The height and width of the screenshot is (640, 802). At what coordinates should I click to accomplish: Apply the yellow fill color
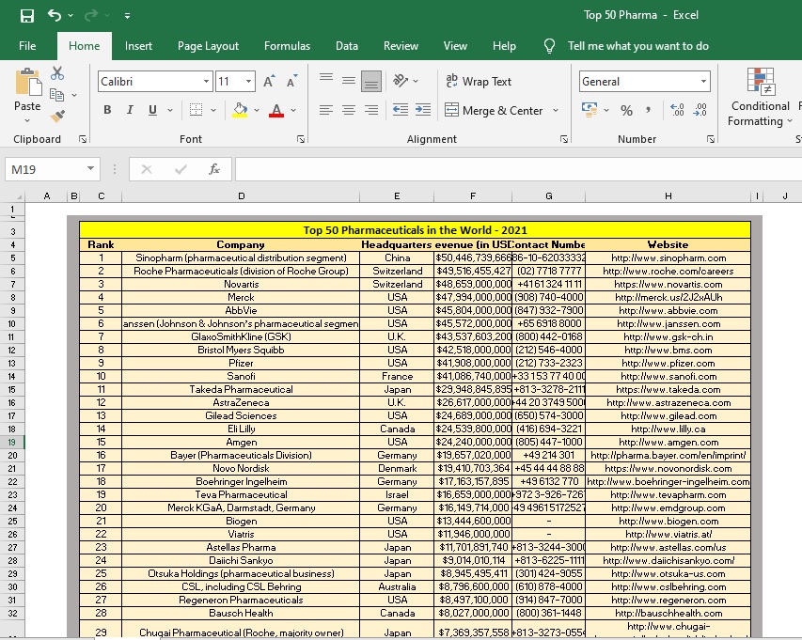coord(240,110)
